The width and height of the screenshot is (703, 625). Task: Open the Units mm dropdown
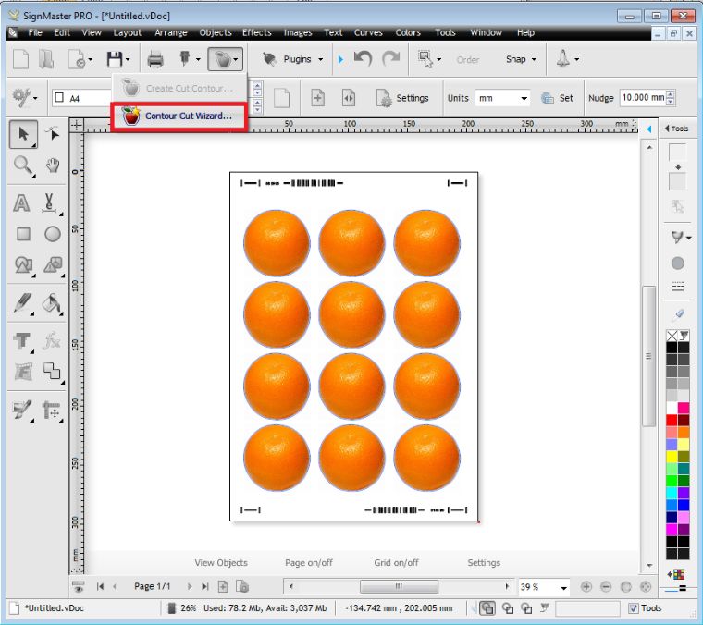coord(502,98)
